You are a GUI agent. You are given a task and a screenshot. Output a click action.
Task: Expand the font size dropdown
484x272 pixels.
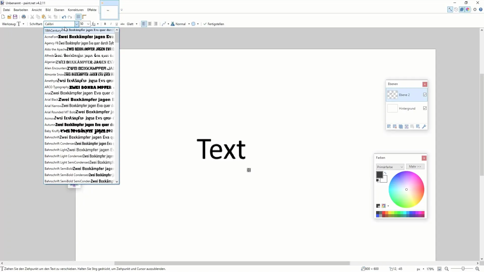pos(88,24)
